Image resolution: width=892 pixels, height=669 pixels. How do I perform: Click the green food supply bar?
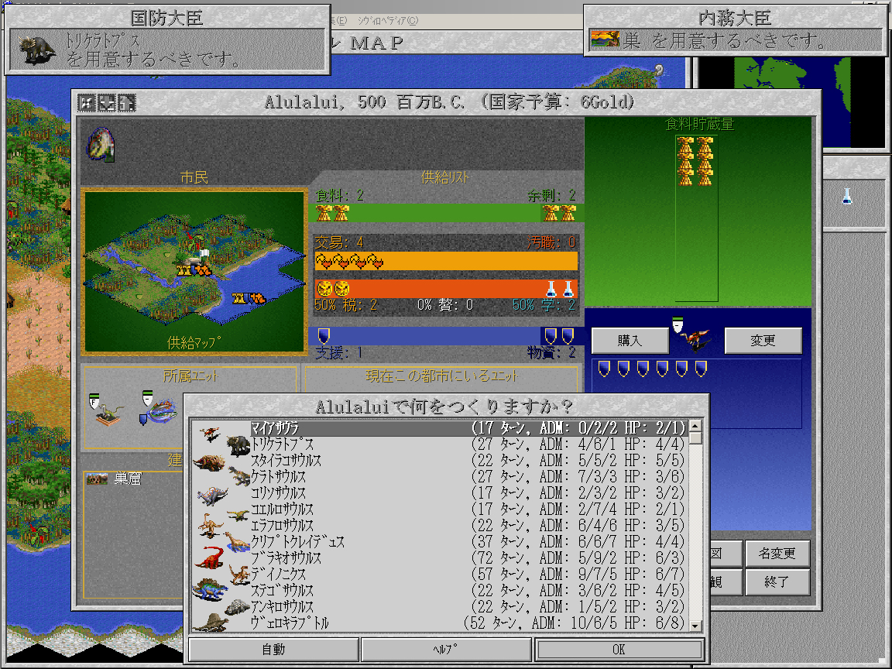446,214
